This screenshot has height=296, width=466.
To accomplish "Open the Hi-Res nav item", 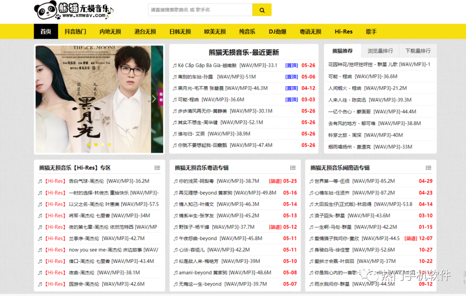I will pos(343,31).
